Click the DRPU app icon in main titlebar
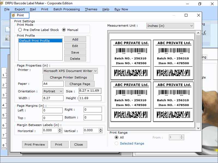This screenshot has height=163, width=218. click(2, 3)
